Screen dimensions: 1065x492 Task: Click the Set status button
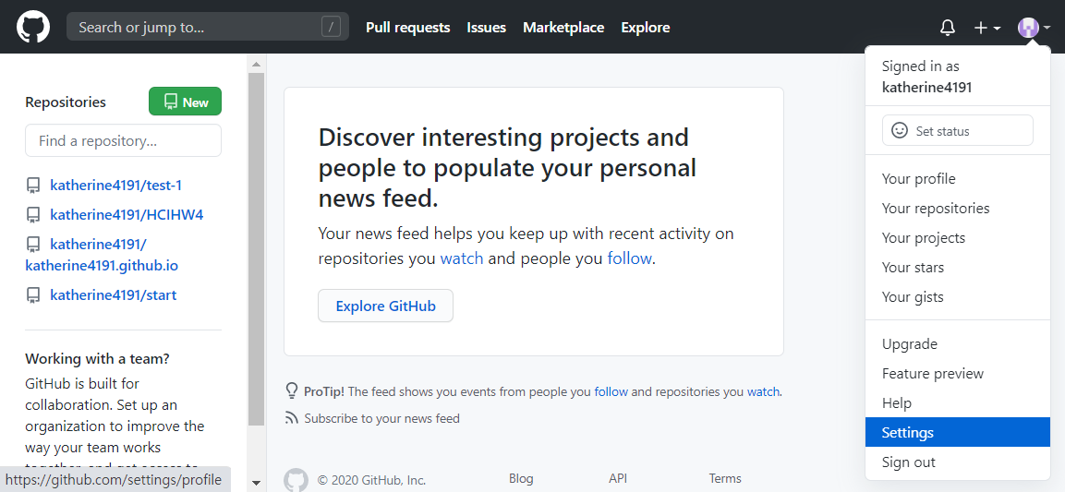coord(957,130)
